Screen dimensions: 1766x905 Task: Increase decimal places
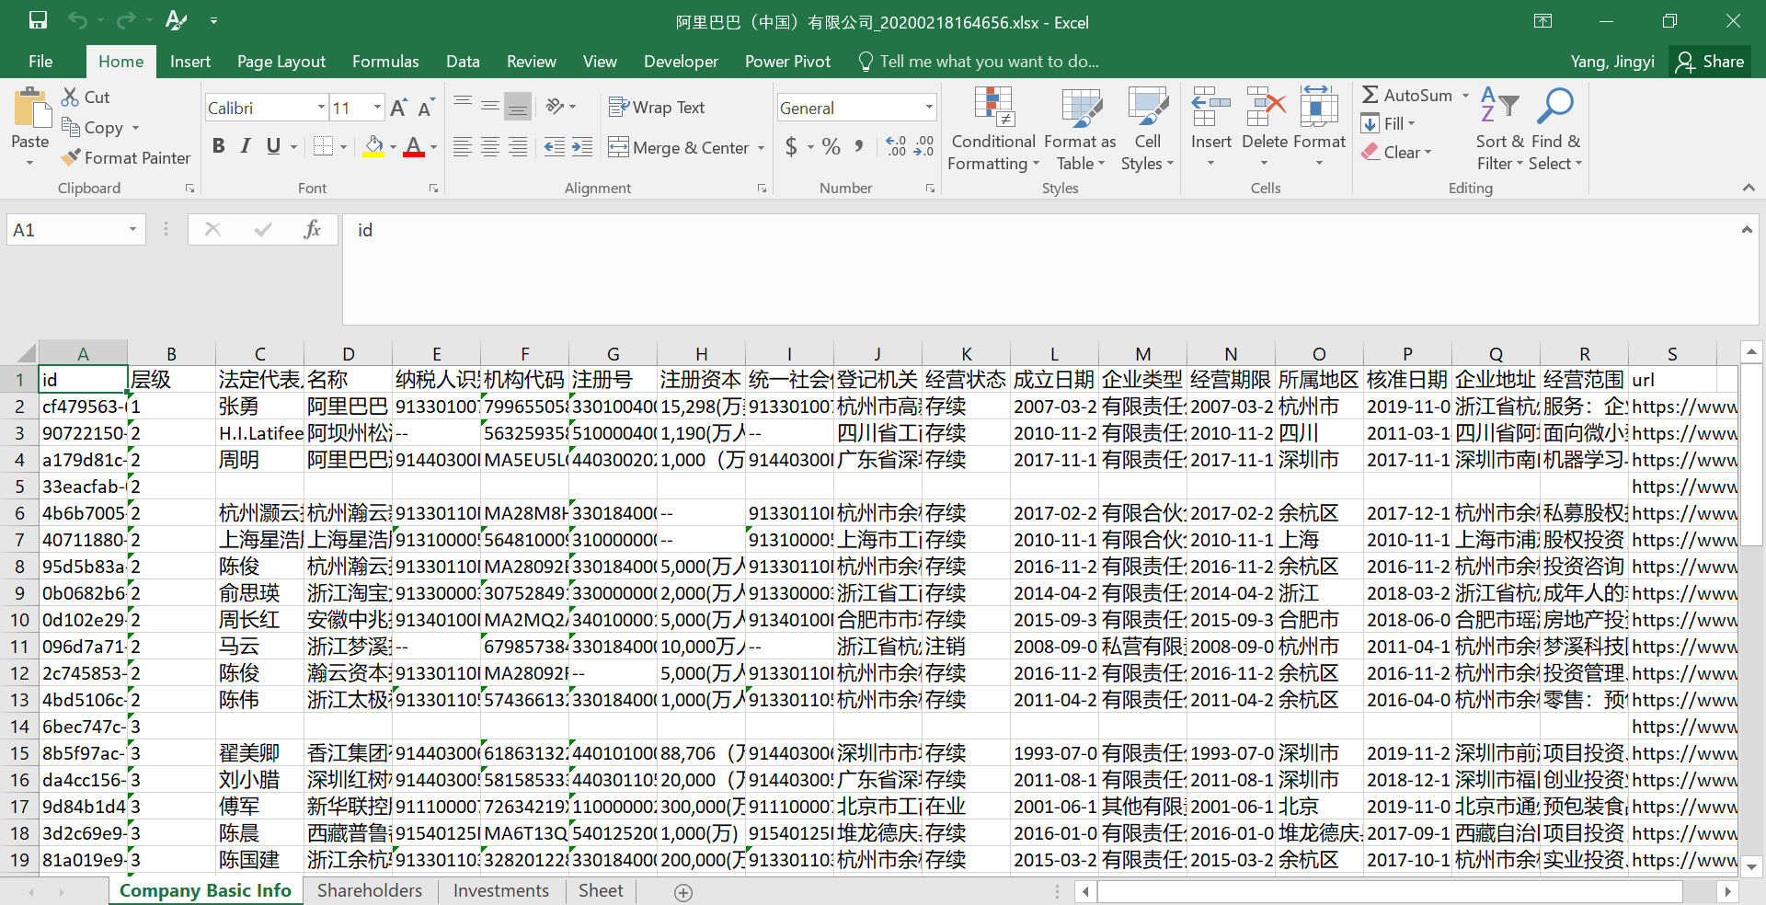(x=896, y=146)
